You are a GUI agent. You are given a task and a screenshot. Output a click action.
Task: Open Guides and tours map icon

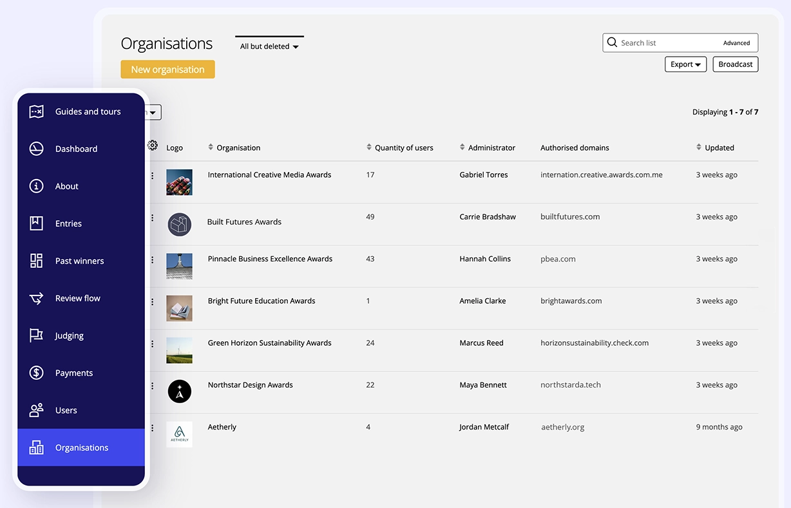pos(37,111)
